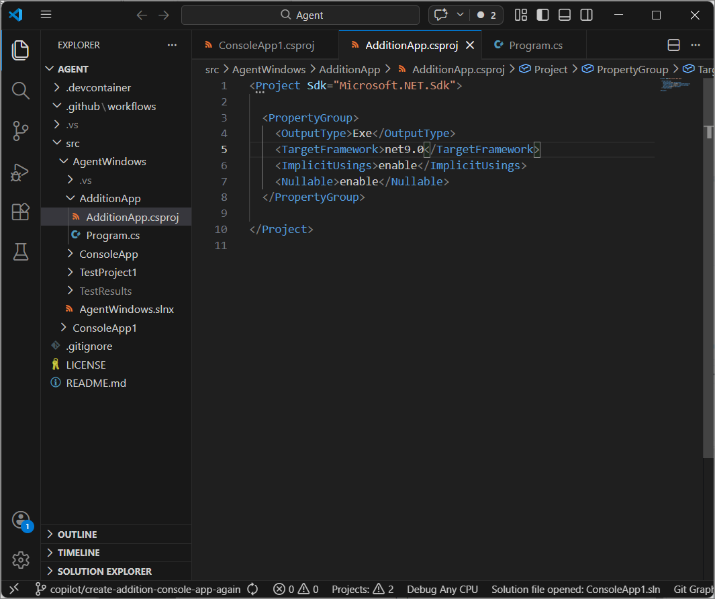Click Debug Any CPU in status bar
Image resolution: width=715 pixels, height=599 pixels.
pos(442,590)
